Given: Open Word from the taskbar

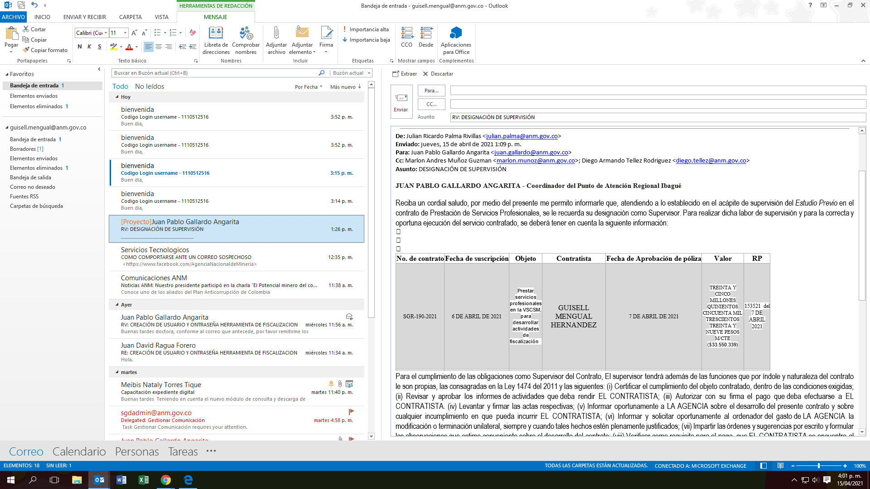Looking at the screenshot, I should click(x=121, y=480).
